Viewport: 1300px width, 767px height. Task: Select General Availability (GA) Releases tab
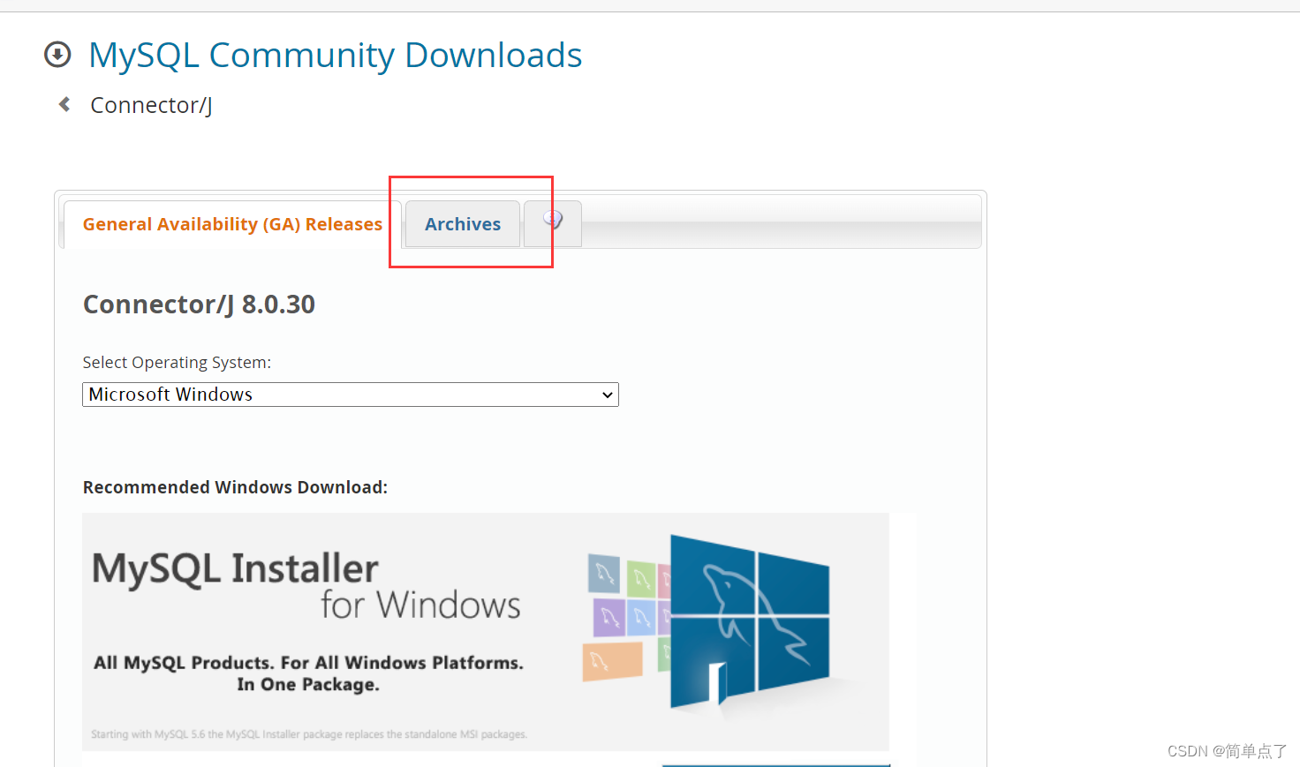[232, 224]
